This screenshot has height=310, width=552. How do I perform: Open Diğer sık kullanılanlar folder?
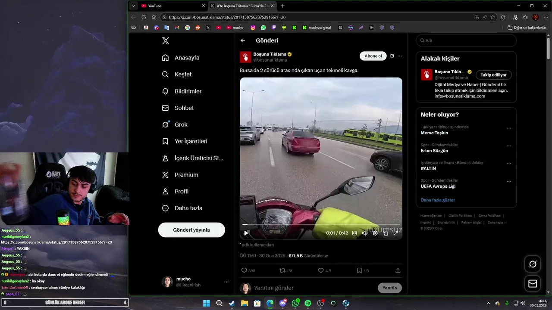pos(527,28)
